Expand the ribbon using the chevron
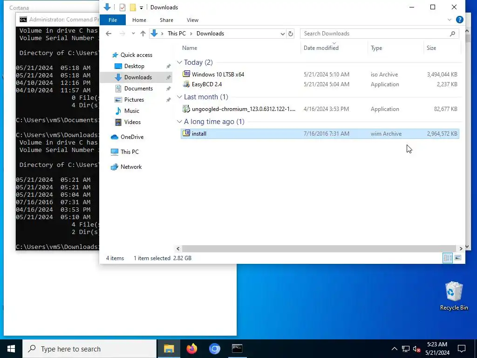Screen dimensions: 477x358 tap(450, 20)
